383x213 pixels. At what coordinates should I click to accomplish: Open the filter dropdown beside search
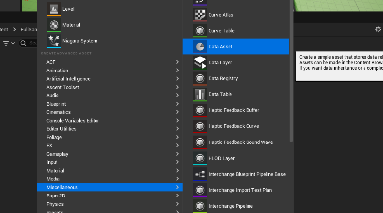9,43
